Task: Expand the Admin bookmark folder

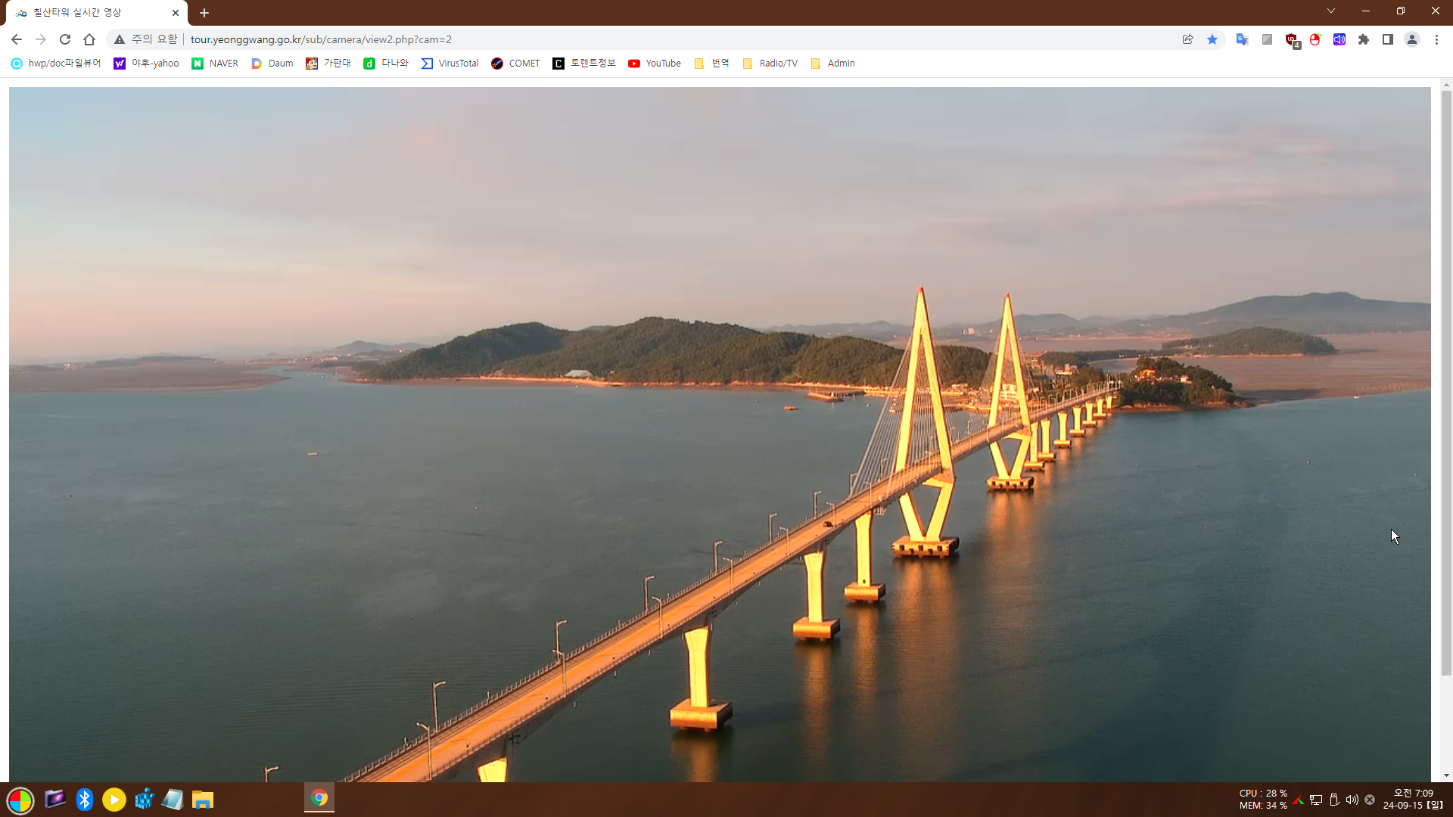Action: click(832, 64)
